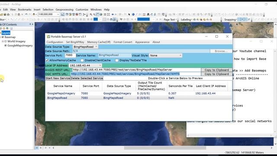277x156 pixels.
Task: Select the Zoom In magnifier tool
Action: [x=91, y=14]
